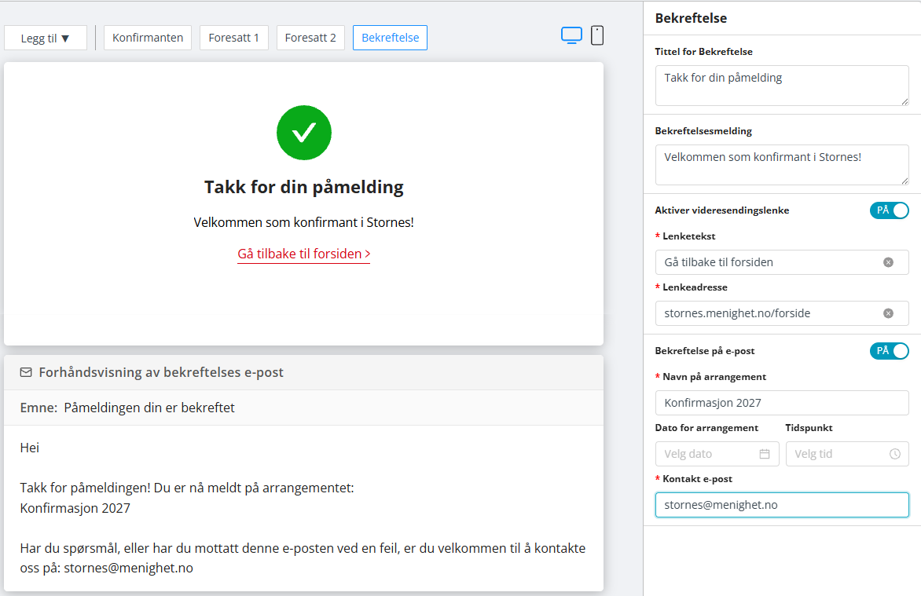
Task: Click the Hei greeting in email preview
Action: click(x=29, y=448)
